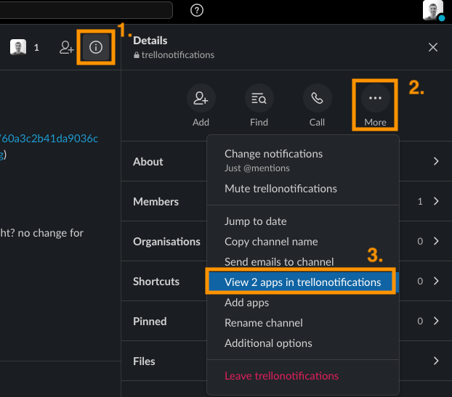This screenshot has height=397, width=452.
Task: Expand the Files section chevron
Action: point(436,361)
